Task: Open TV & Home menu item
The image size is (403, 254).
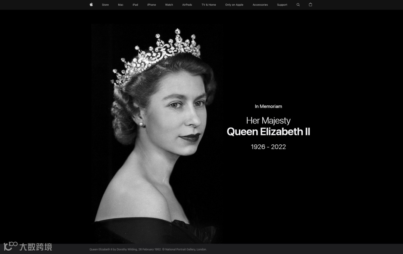Action: [209, 4]
